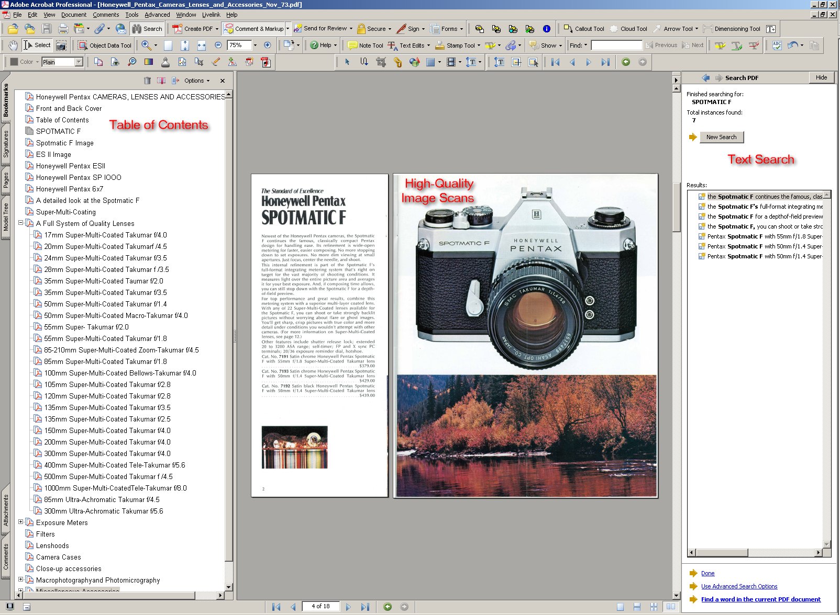Go to next page in bottom bar
840x615 pixels.
pos(348,607)
